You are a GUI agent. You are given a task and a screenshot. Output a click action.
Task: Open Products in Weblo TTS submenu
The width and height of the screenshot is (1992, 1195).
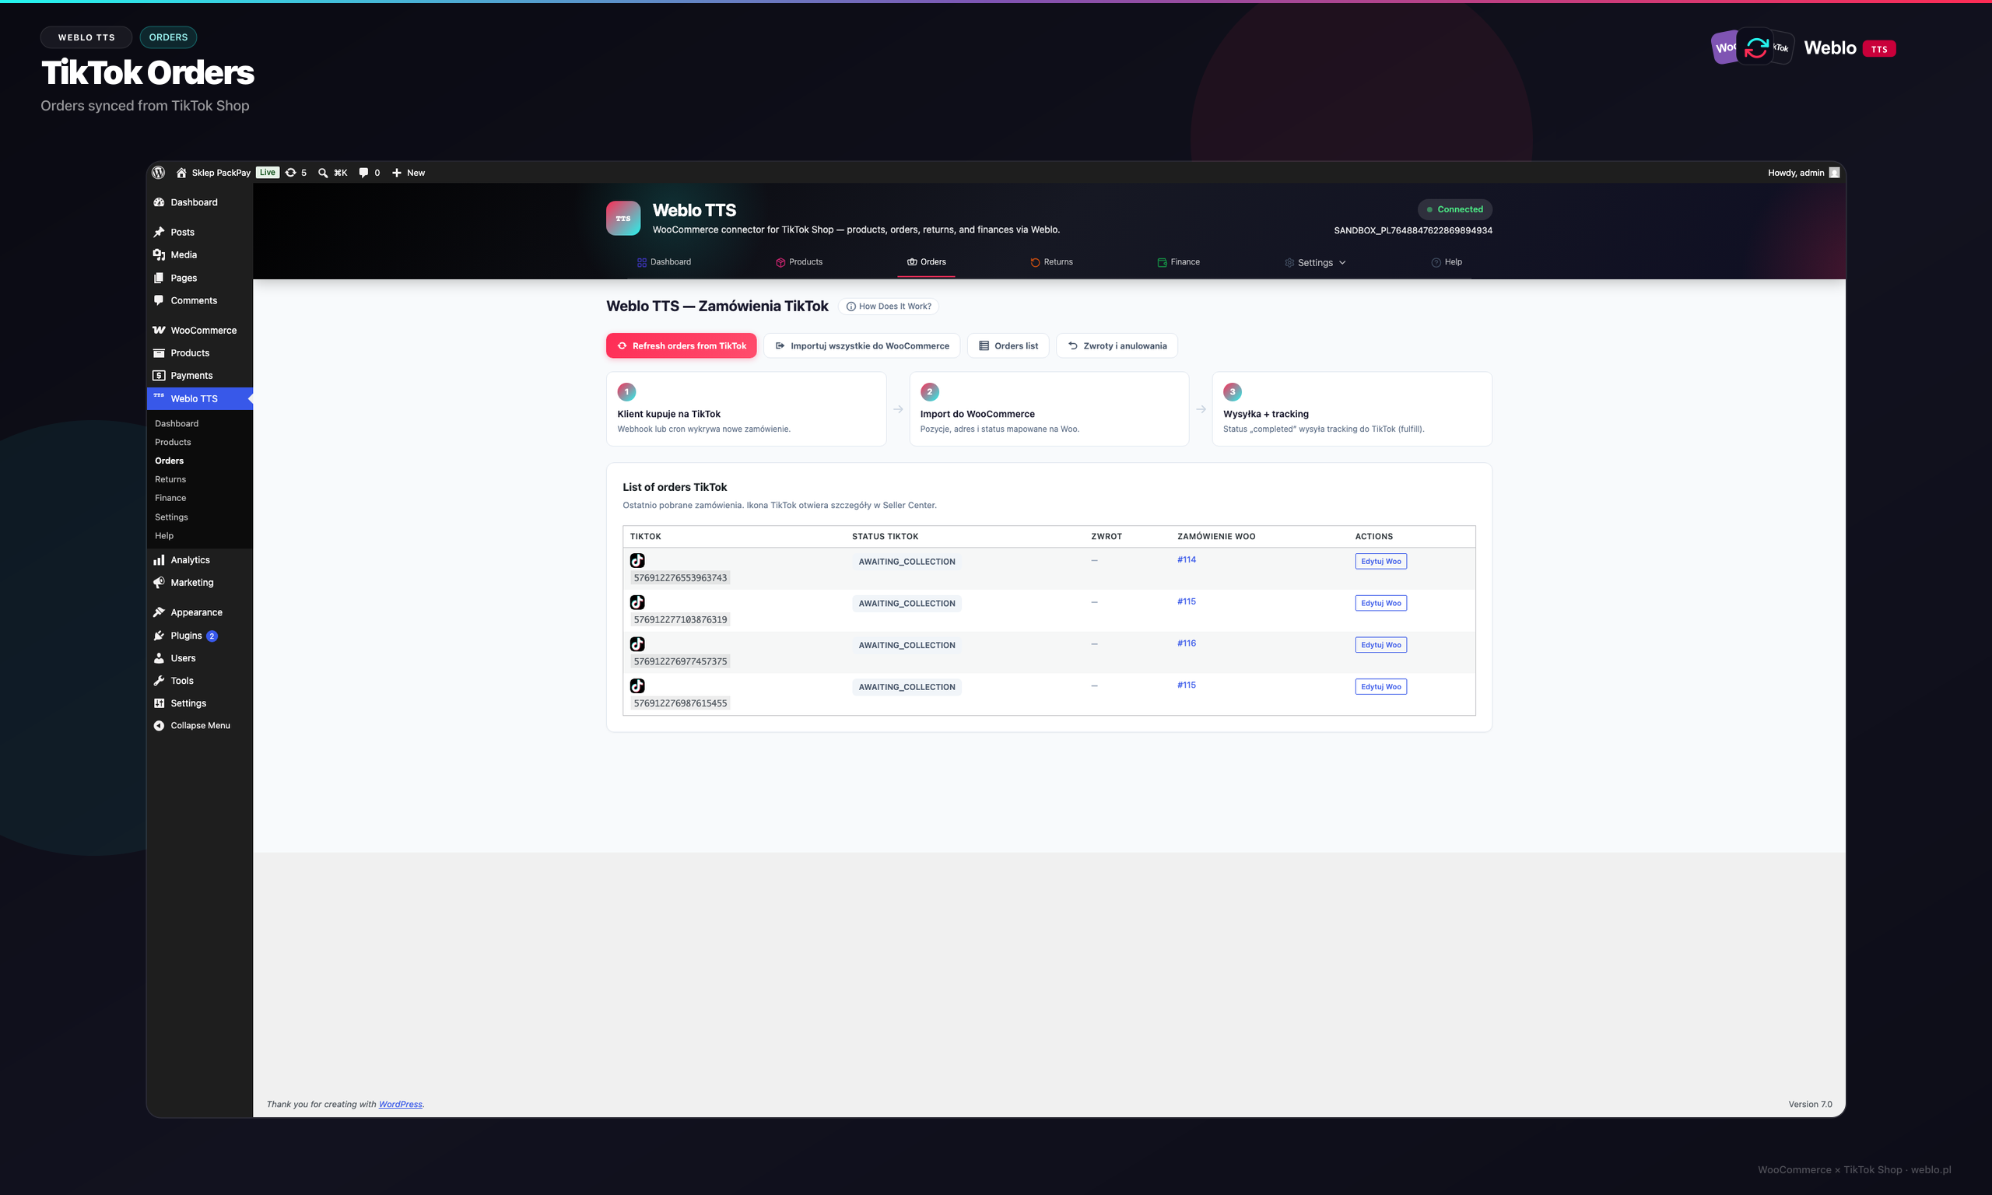pyautogui.click(x=172, y=442)
